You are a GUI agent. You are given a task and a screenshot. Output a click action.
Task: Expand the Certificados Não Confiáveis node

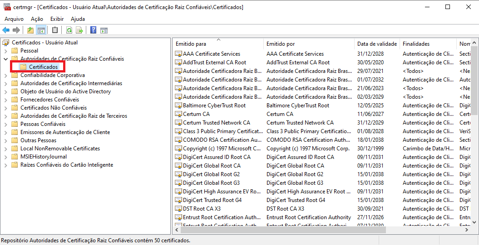click(x=5, y=108)
